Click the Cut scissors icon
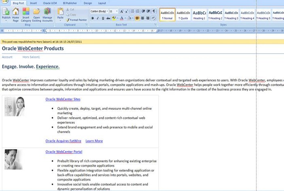The height and width of the screenshot is (191, 284). [x=68, y=9]
